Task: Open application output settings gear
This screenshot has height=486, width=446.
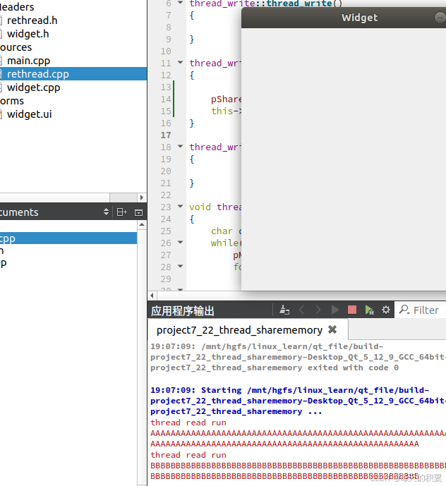Action: point(386,310)
